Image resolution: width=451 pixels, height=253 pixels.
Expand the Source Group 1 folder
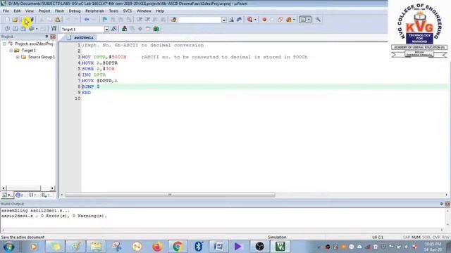pyautogui.click(x=18, y=57)
